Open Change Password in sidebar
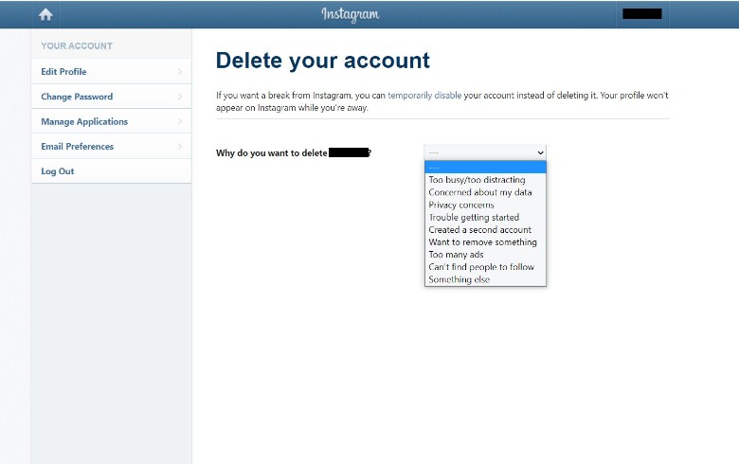The width and height of the screenshot is (739, 464). click(x=77, y=97)
